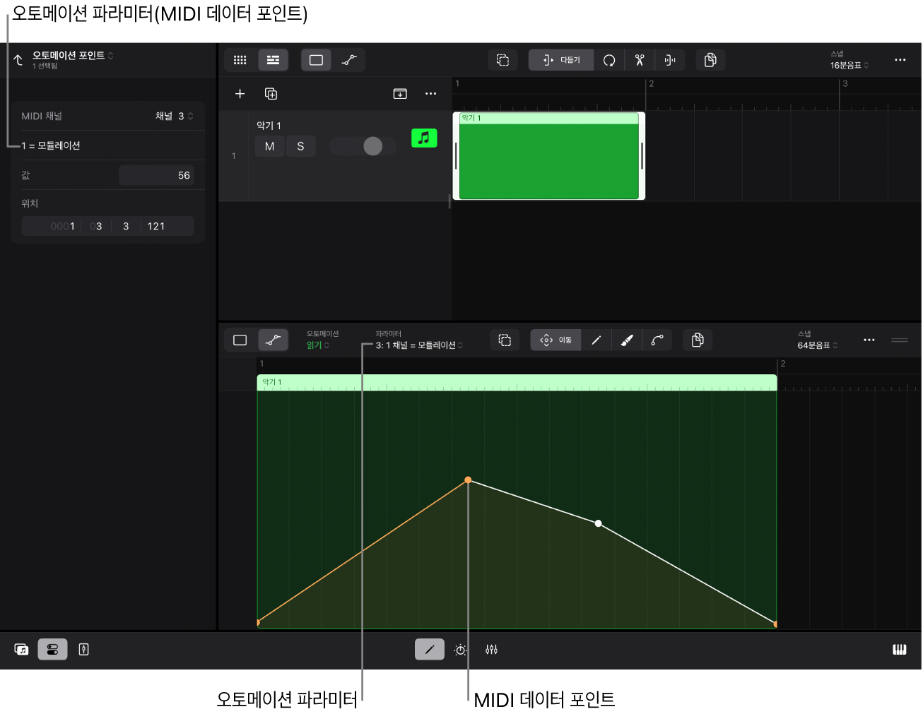
Task: Switch to grid view in tracks toolbar
Action: click(x=240, y=60)
